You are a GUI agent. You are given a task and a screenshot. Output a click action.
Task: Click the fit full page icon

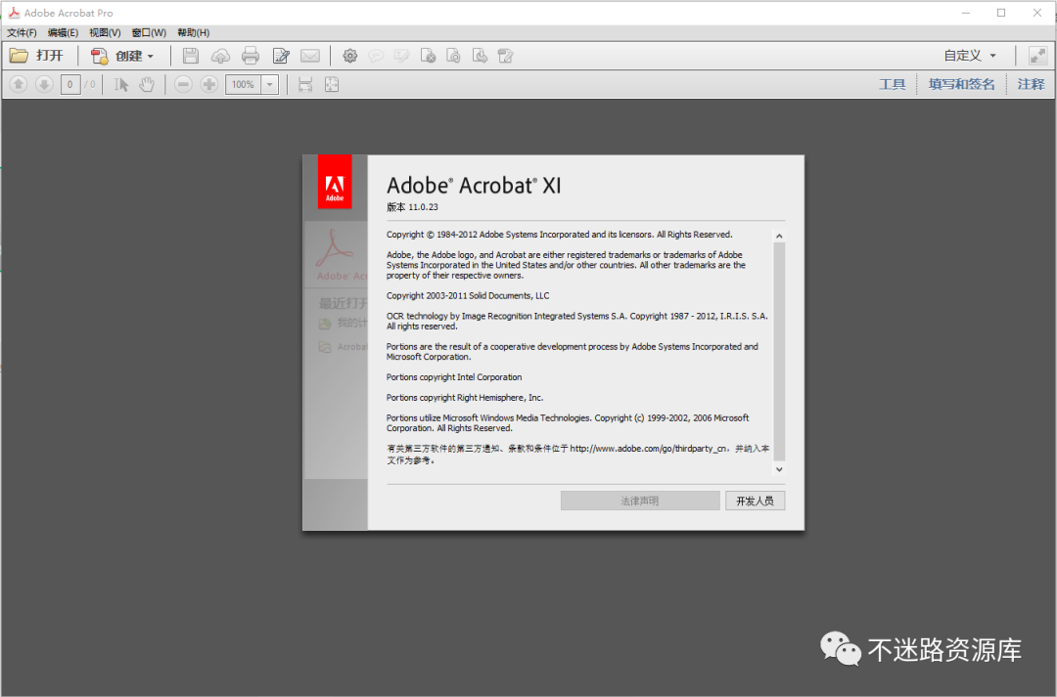tap(332, 84)
